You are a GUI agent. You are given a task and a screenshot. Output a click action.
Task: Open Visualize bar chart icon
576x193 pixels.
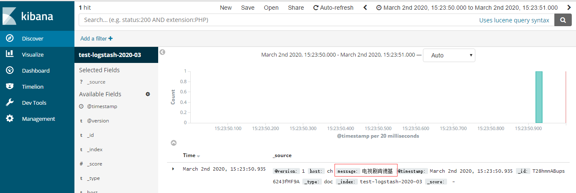[x=9, y=54]
